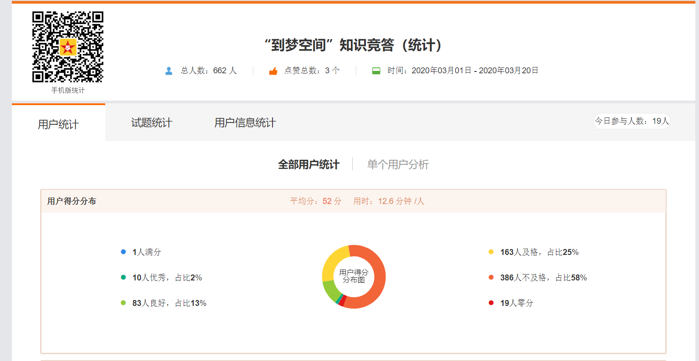Screen dimensions: 699x361
Task: Click the green calendar time icon
Action: (376, 71)
